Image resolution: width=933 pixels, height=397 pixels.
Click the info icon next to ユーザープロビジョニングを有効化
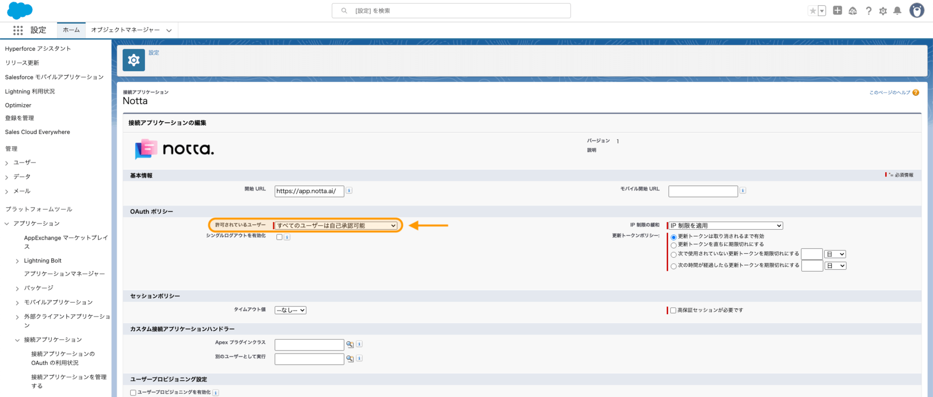216,393
